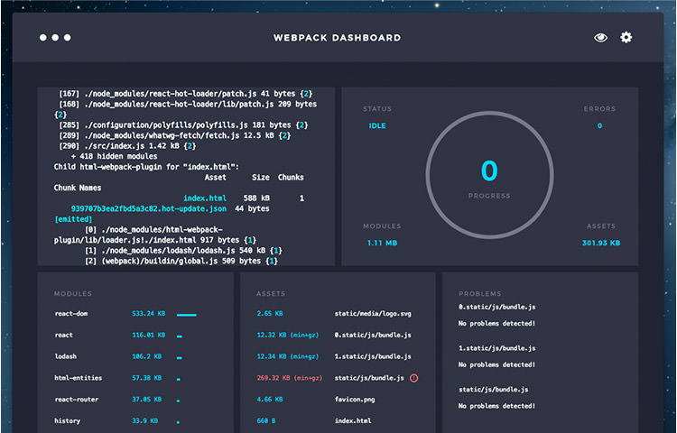Click the first window control dot
This screenshot has width=677, height=433.
click(43, 38)
